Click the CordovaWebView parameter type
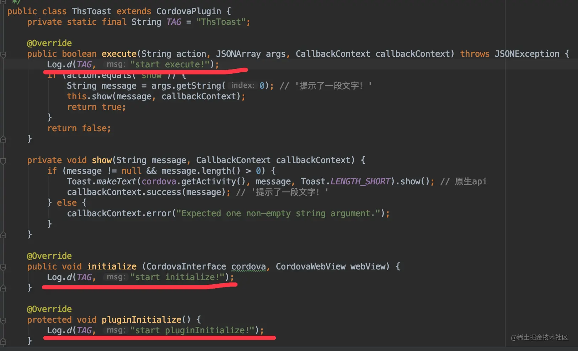 coord(311,267)
